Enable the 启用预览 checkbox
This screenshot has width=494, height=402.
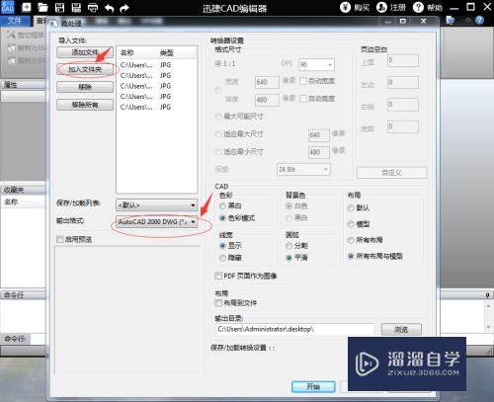[x=60, y=239]
